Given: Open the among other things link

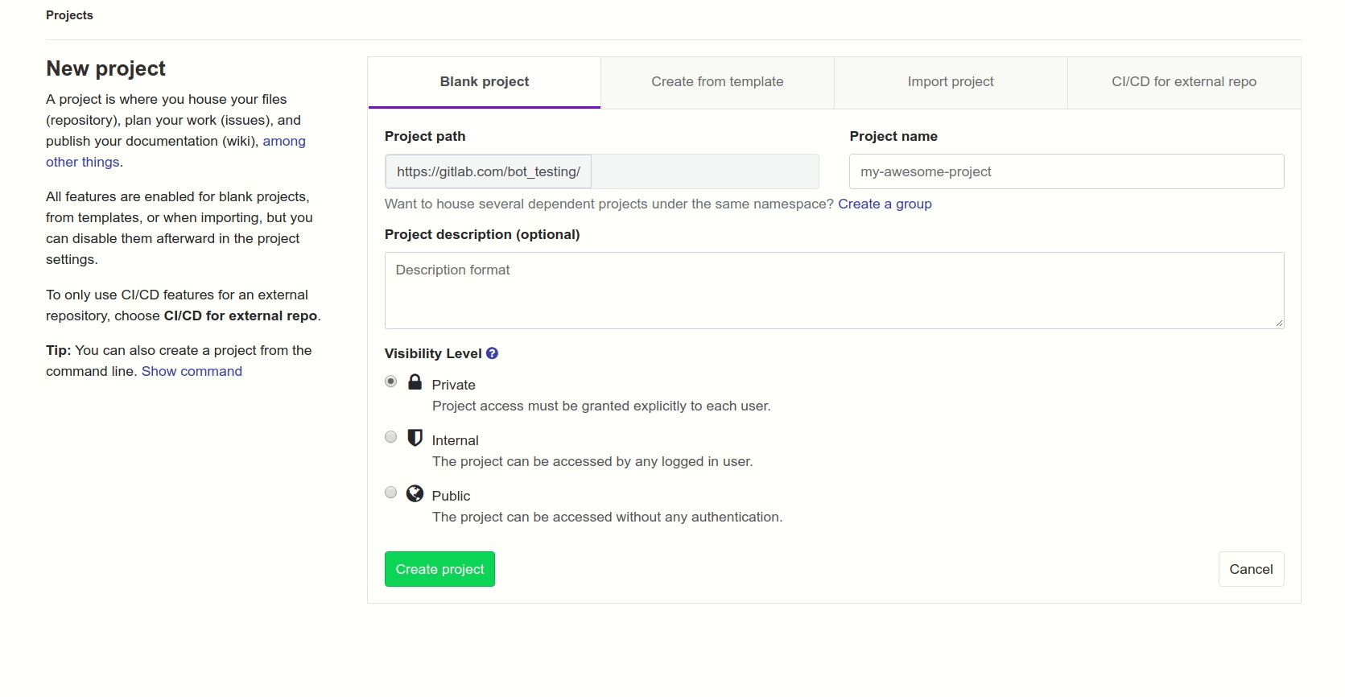Looking at the screenshot, I should click(x=283, y=142).
